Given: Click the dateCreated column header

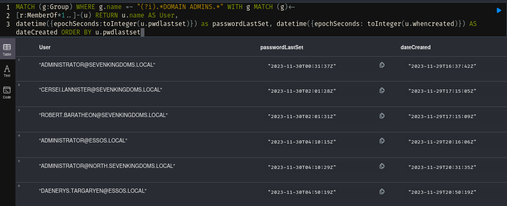Looking at the screenshot, I should point(416,47).
